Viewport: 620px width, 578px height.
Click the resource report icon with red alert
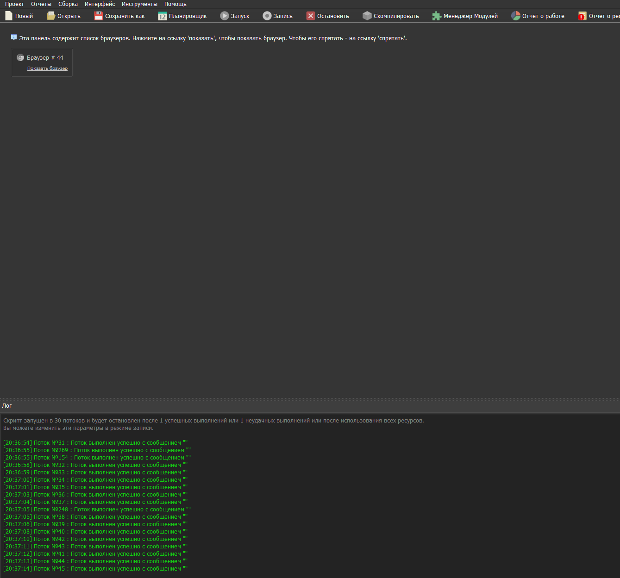pos(582,16)
